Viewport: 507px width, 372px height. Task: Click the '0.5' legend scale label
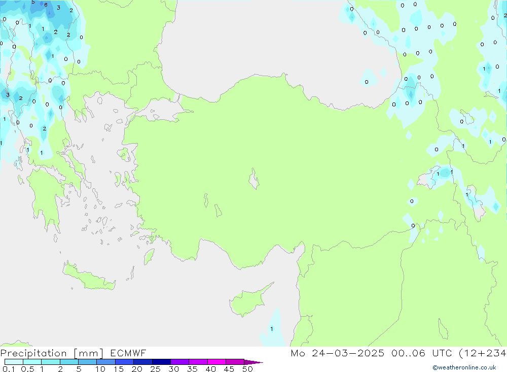tap(27, 369)
